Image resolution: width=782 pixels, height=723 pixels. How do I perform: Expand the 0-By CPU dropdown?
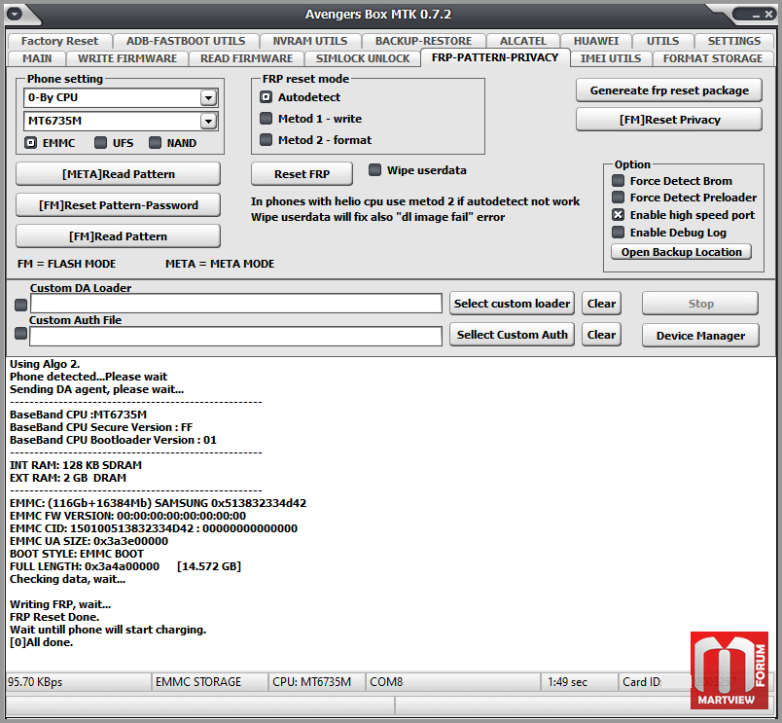(x=208, y=98)
